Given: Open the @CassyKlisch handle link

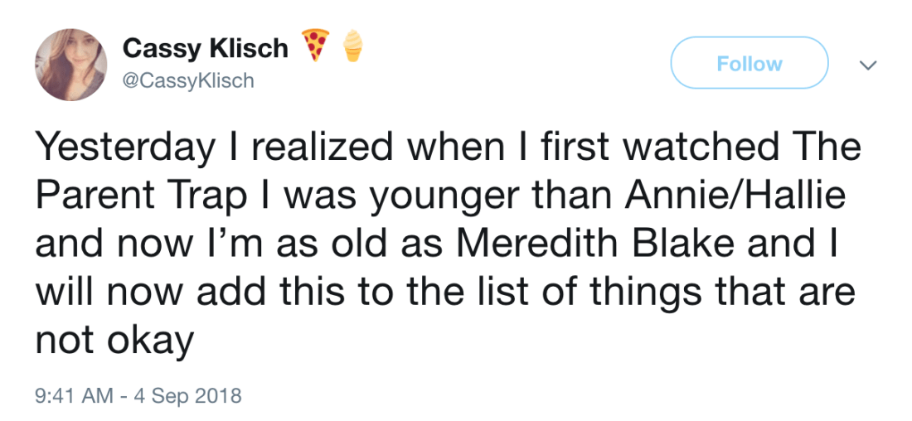Looking at the screenshot, I should click(188, 80).
